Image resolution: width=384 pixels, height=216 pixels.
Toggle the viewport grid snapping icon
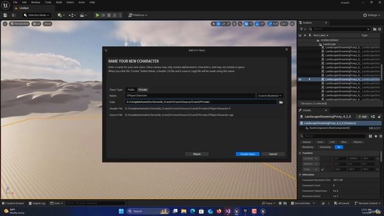pyautogui.click(x=247, y=24)
